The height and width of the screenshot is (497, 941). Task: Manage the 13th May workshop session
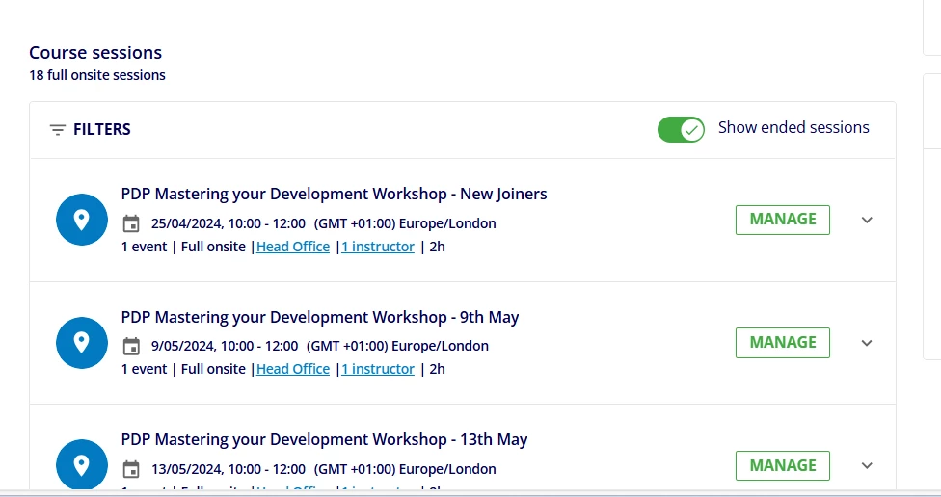click(x=782, y=466)
